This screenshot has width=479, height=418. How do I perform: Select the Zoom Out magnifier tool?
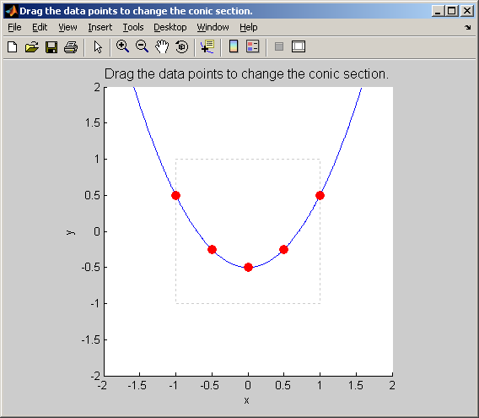pos(142,46)
